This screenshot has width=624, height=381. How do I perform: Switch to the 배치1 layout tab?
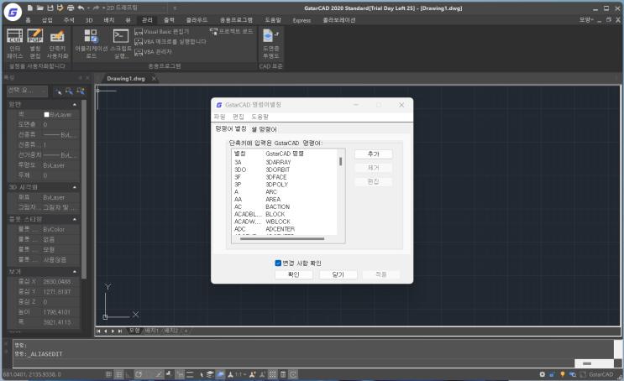[151, 331]
